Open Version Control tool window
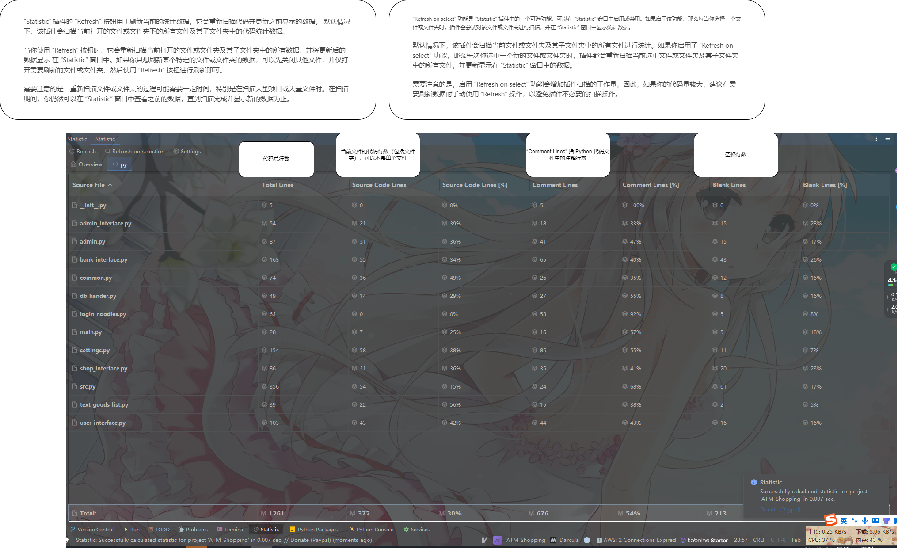This screenshot has width=898, height=549. 92,530
